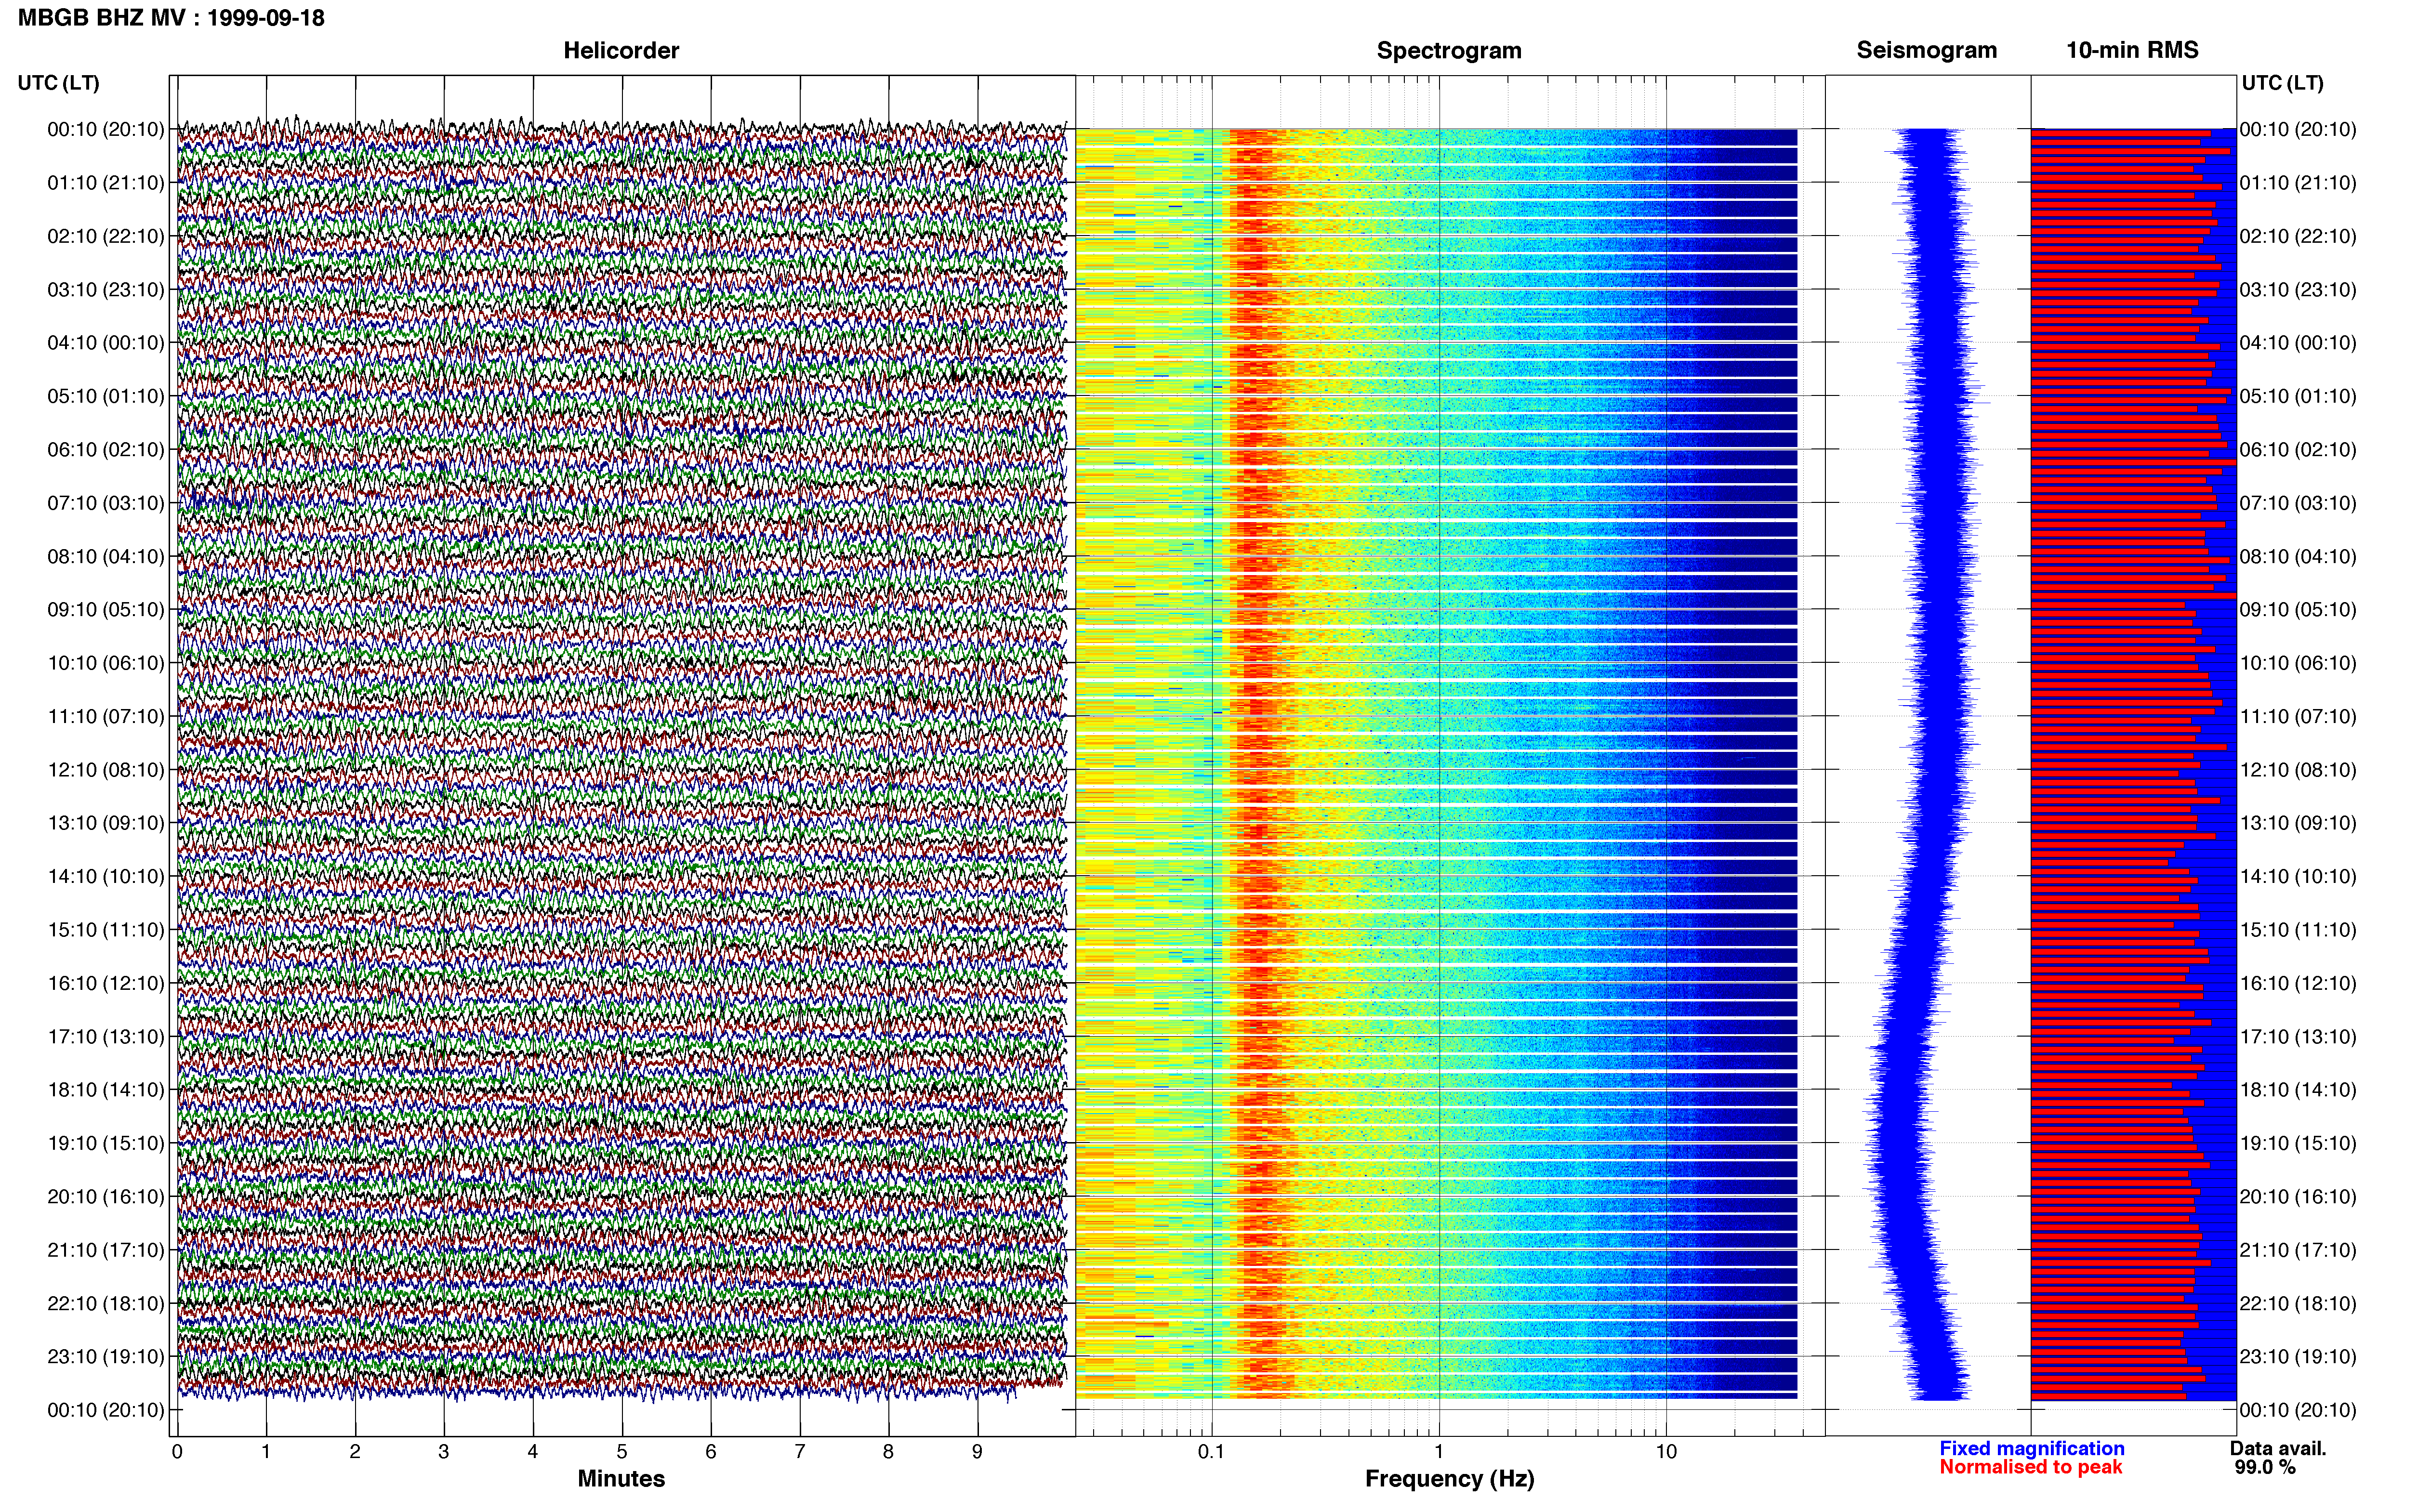Screen dimensions: 2418x1512
Task: Click the '10-min RMS' panel heading
Action: (2132, 50)
